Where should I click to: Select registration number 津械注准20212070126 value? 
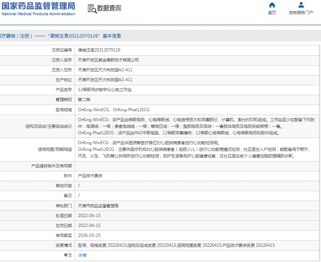[99, 50]
